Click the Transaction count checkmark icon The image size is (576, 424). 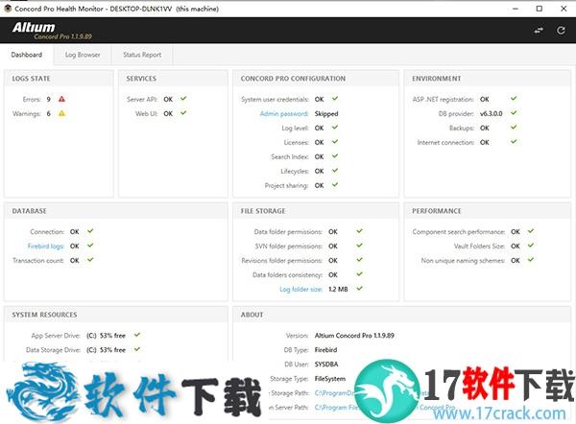[89, 260]
